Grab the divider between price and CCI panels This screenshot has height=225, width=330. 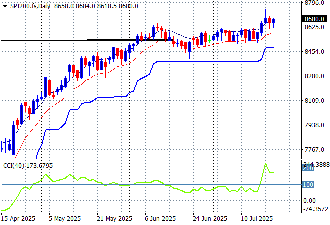pyautogui.click(x=150, y=160)
